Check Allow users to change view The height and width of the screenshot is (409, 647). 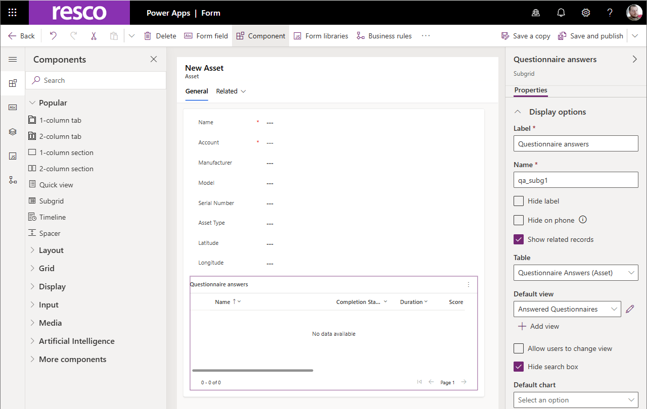519,348
